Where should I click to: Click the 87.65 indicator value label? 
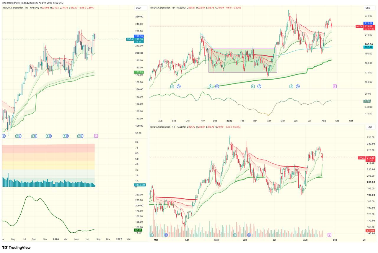coord(138,230)
